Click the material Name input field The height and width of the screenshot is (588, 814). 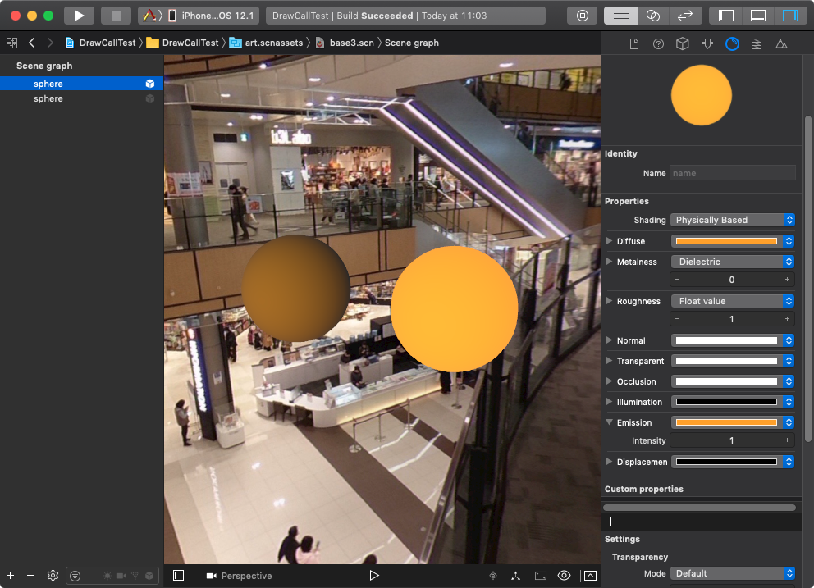733,173
